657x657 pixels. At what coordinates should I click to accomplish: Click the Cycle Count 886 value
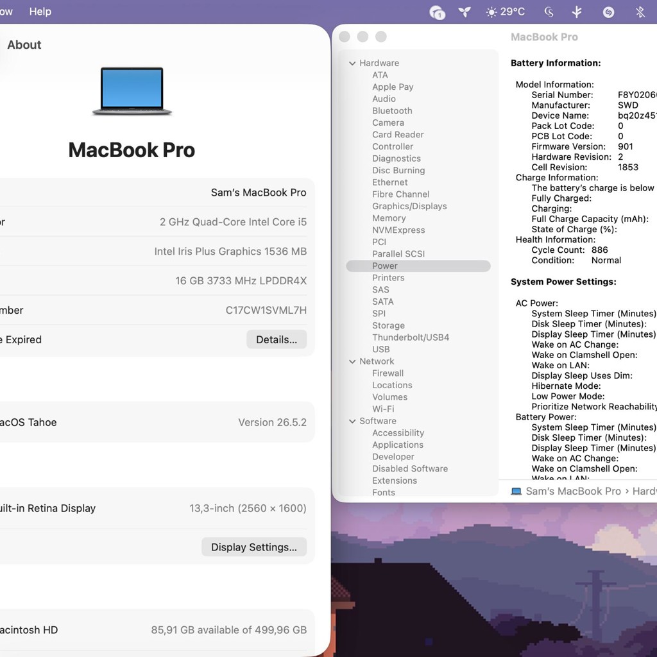click(600, 250)
